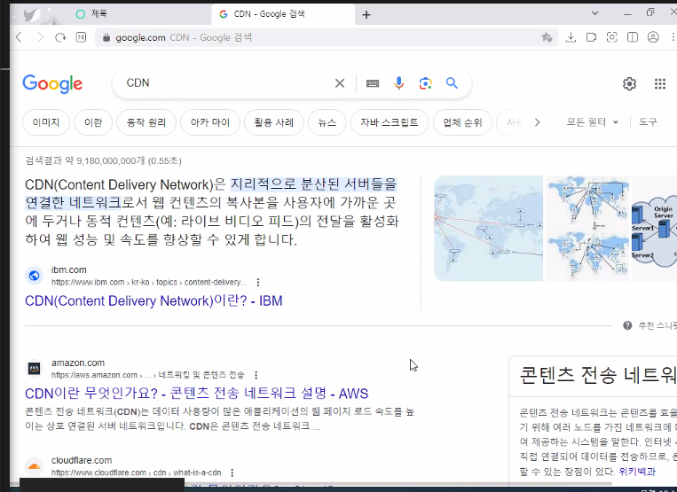The width and height of the screenshot is (677, 492).
Task: Select the 업체 순위 filter chip
Action: [x=462, y=122]
